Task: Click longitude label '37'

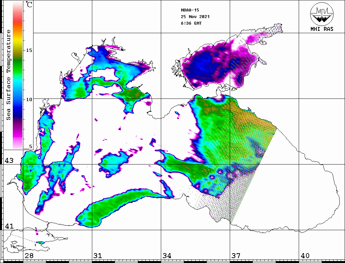Action: [236, 256]
